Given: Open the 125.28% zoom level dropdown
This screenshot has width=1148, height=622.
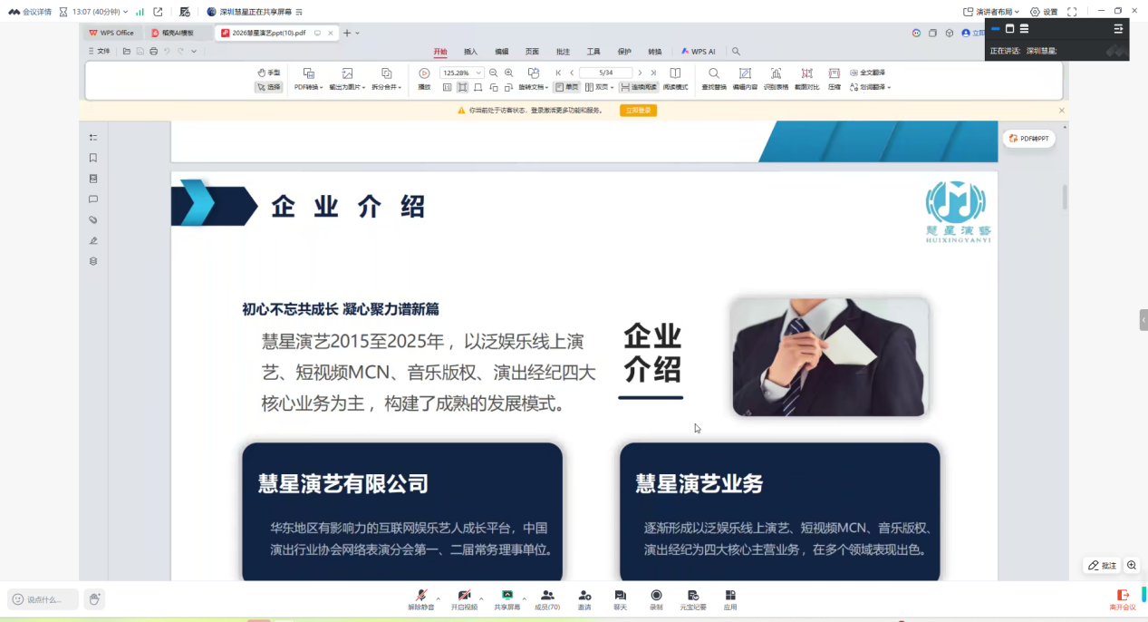Looking at the screenshot, I should click(x=478, y=73).
